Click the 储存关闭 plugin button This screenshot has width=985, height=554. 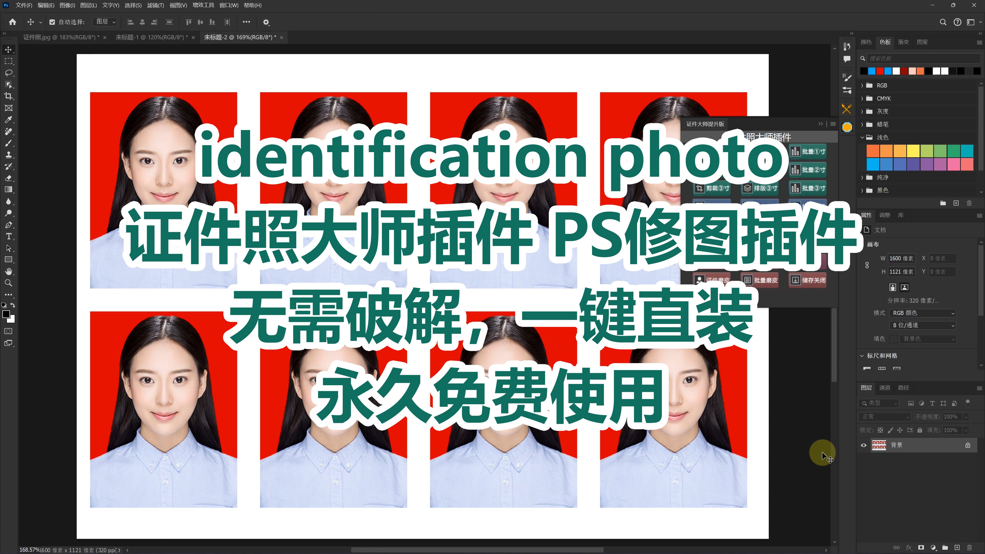click(808, 280)
